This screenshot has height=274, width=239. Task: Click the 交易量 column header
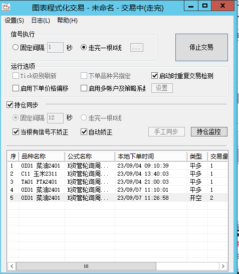(x=218, y=157)
